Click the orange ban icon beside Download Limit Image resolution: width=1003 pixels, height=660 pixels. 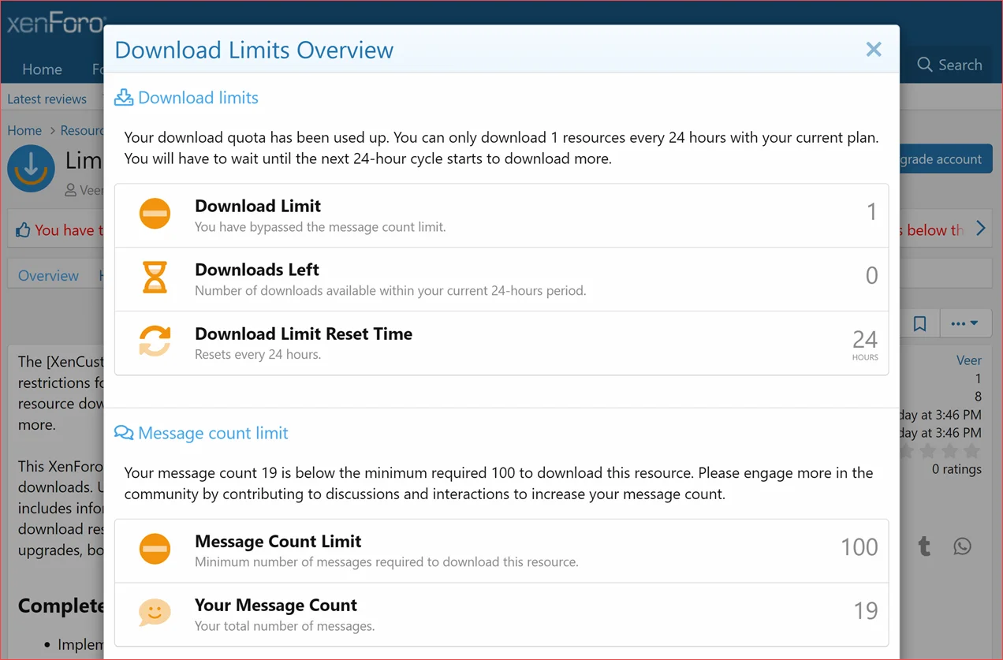click(155, 213)
